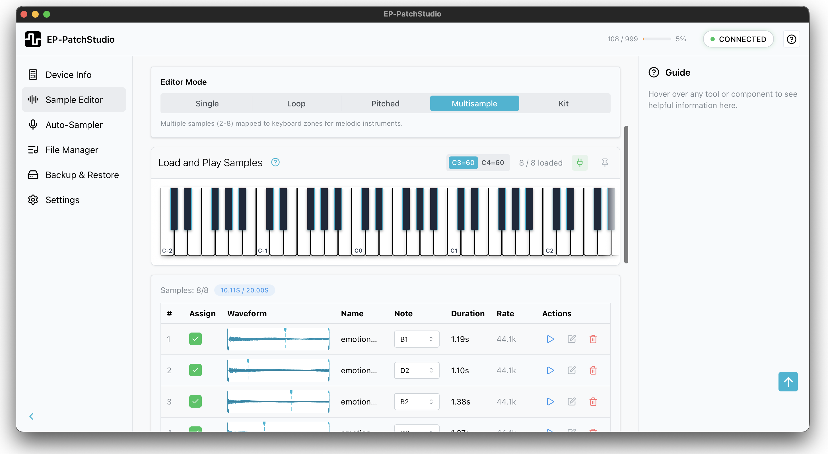Select the C4=60 octave convention button
This screenshot has height=454, width=828.
click(x=493, y=163)
